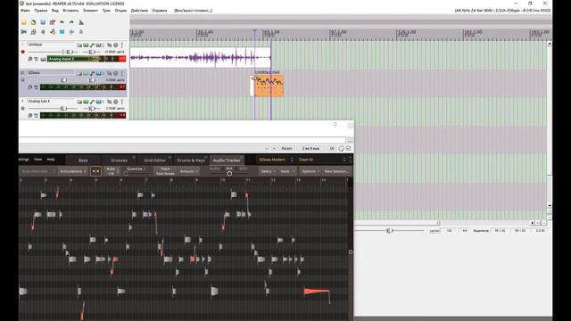571x321 pixels.
Task: Open the Clean DI preset selector
Action: 321,160
